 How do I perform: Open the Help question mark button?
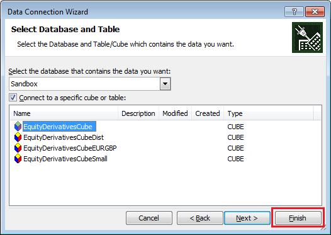pos(294,11)
